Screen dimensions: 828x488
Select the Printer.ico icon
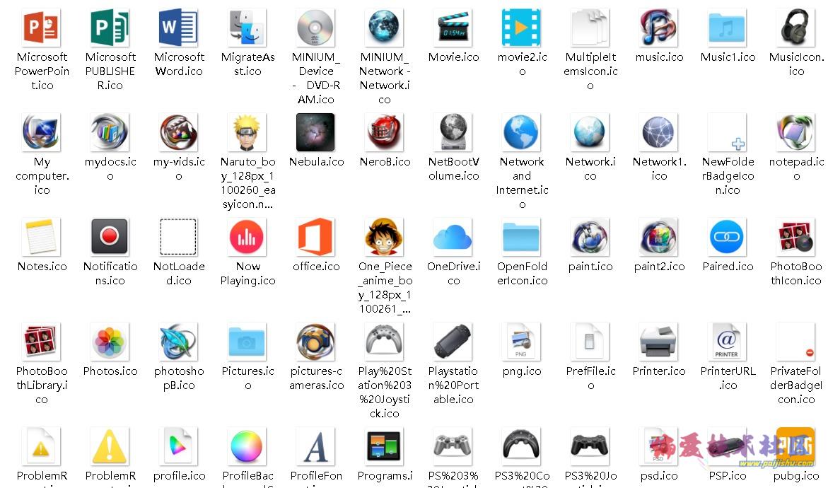659,341
